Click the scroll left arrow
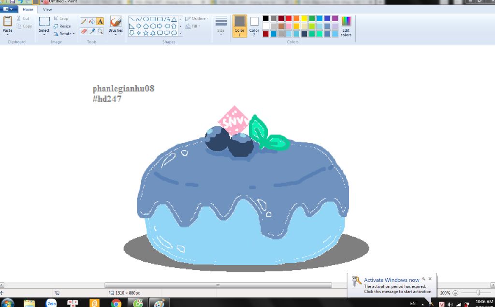The width and height of the screenshot is (495, 307). tap(2, 285)
